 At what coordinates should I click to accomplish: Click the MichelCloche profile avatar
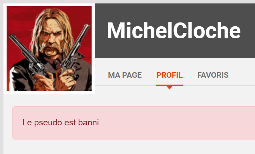point(49,48)
